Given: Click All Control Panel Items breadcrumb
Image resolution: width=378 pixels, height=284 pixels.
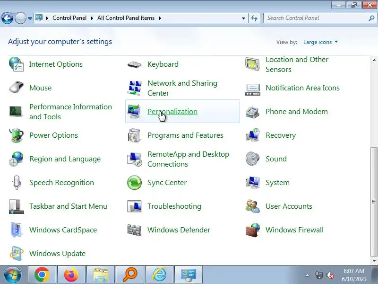Looking at the screenshot, I should coord(126,18).
